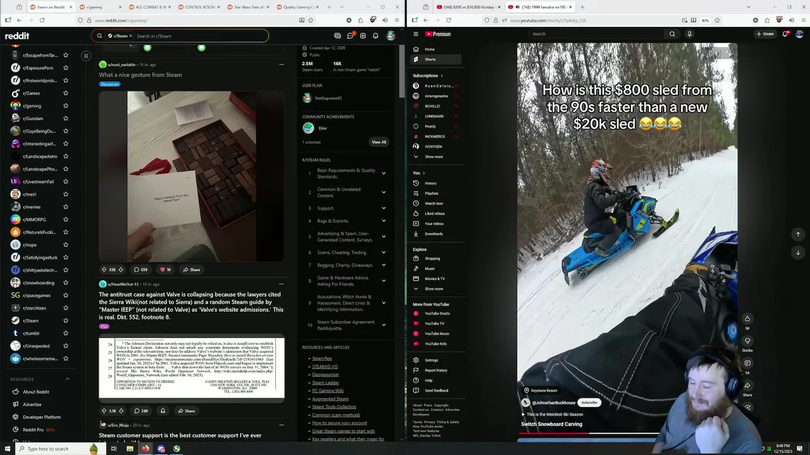Viewport: 810px width, 455px height.
Task: Click YouTube voice search microphone
Action: pos(690,34)
